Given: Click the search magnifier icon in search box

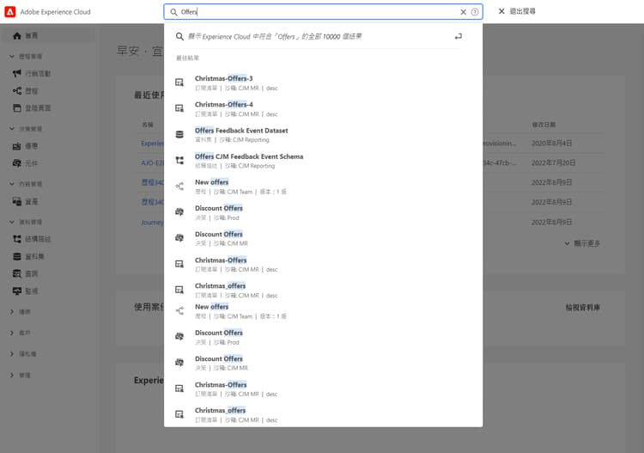Looking at the screenshot, I should 173,12.
